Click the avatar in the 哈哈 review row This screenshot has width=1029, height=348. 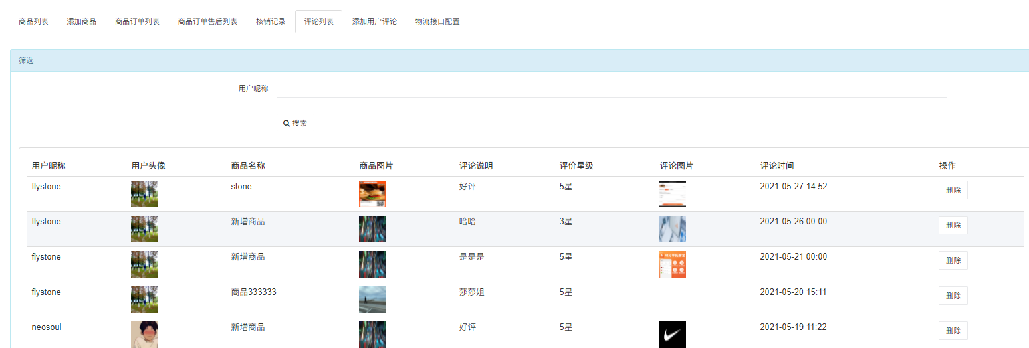144,229
